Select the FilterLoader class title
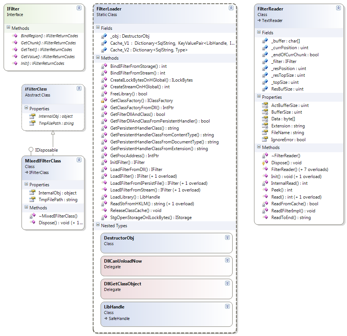The height and width of the screenshot is (336, 347). point(109,9)
